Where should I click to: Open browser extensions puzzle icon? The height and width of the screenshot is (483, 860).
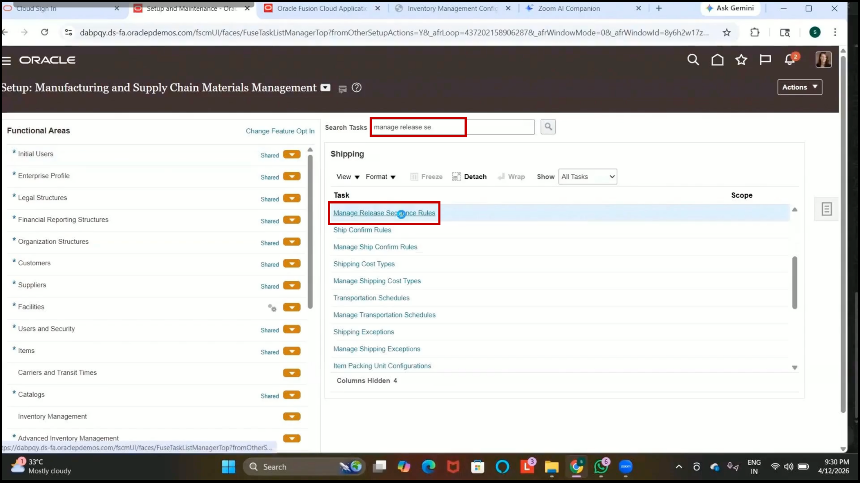tap(755, 32)
